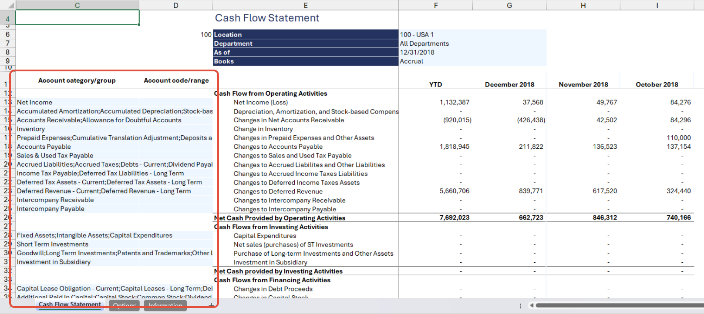The height and width of the screenshot is (314, 704).
Task: Select the Department label cell
Action: pos(306,43)
